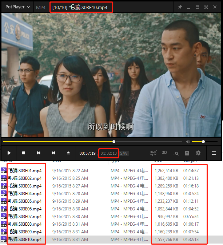Click the elapsed time 00:57:19

point(87,153)
